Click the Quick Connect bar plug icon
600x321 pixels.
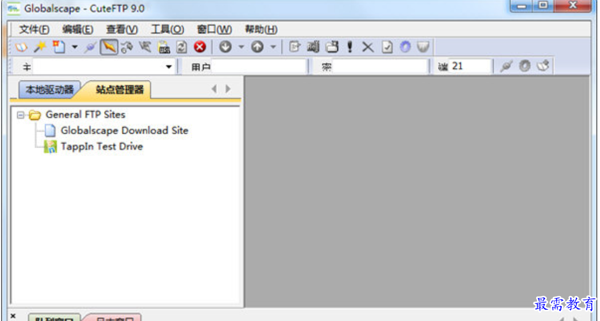click(x=506, y=66)
